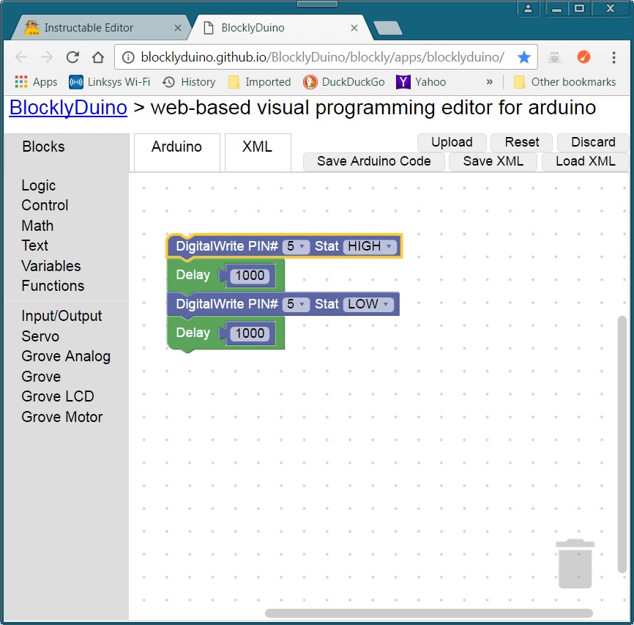Go to browser home icon
This screenshot has height=625, width=634.
[x=98, y=57]
